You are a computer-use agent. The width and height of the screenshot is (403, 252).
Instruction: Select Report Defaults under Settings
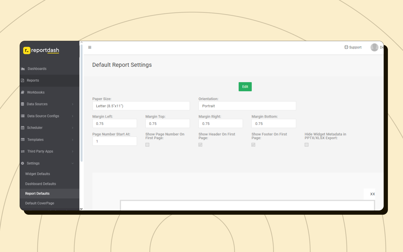click(50, 194)
